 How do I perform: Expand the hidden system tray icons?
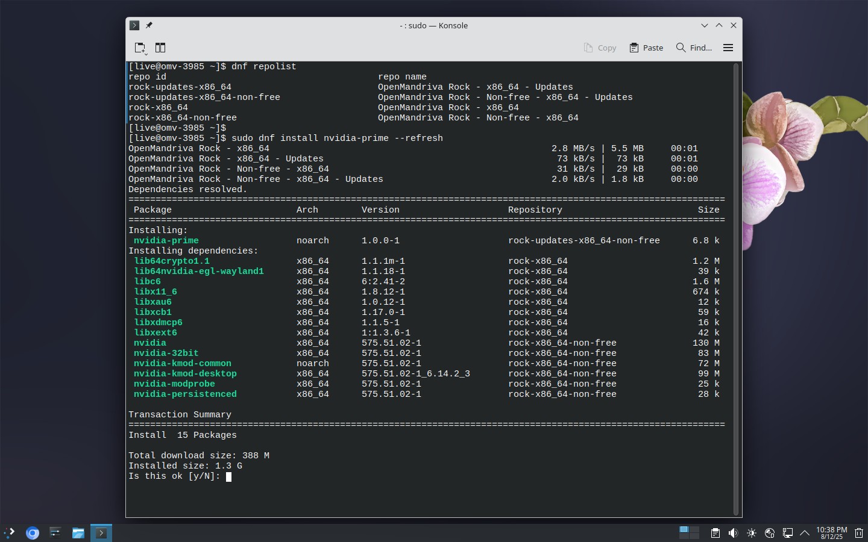(x=805, y=533)
